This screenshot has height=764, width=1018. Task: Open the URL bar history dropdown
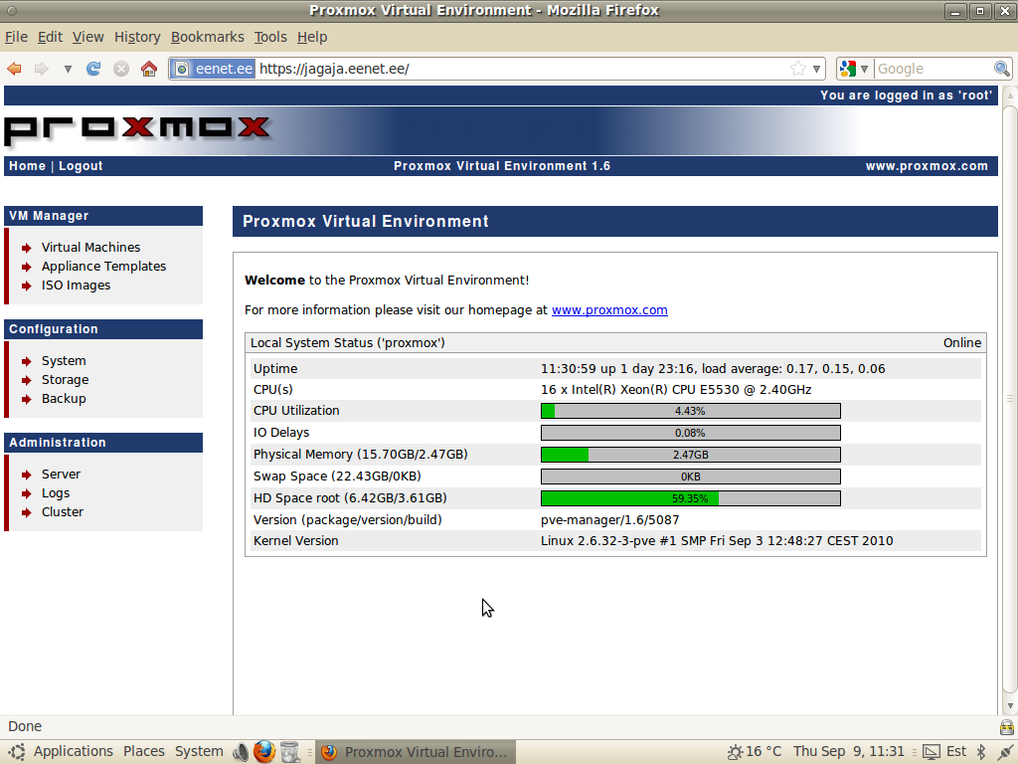[817, 69]
